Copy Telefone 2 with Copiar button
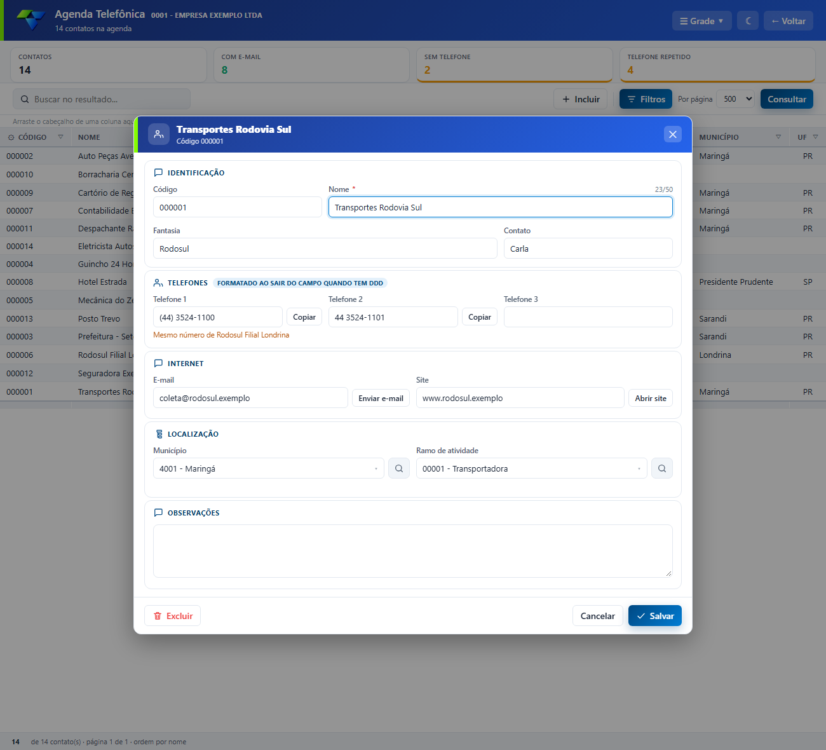The width and height of the screenshot is (826, 750). [480, 317]
